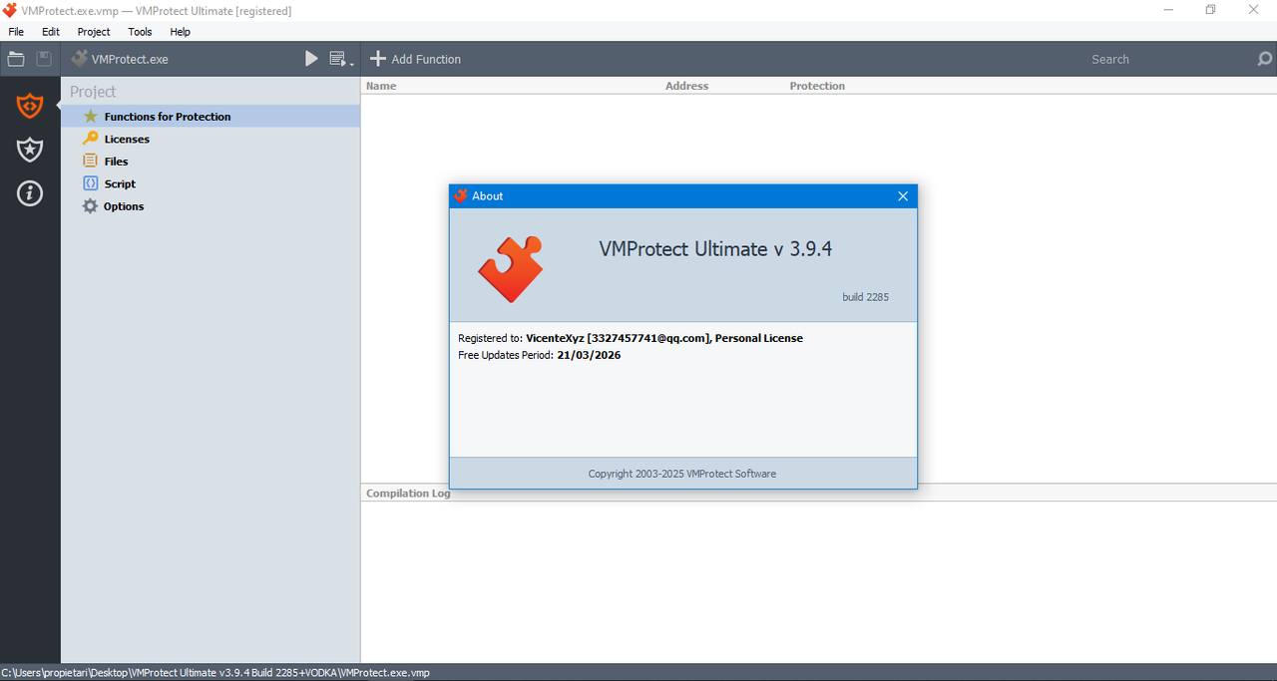Open the Project menu
The height and width of the screenshot is (681, 1277).
94,32
